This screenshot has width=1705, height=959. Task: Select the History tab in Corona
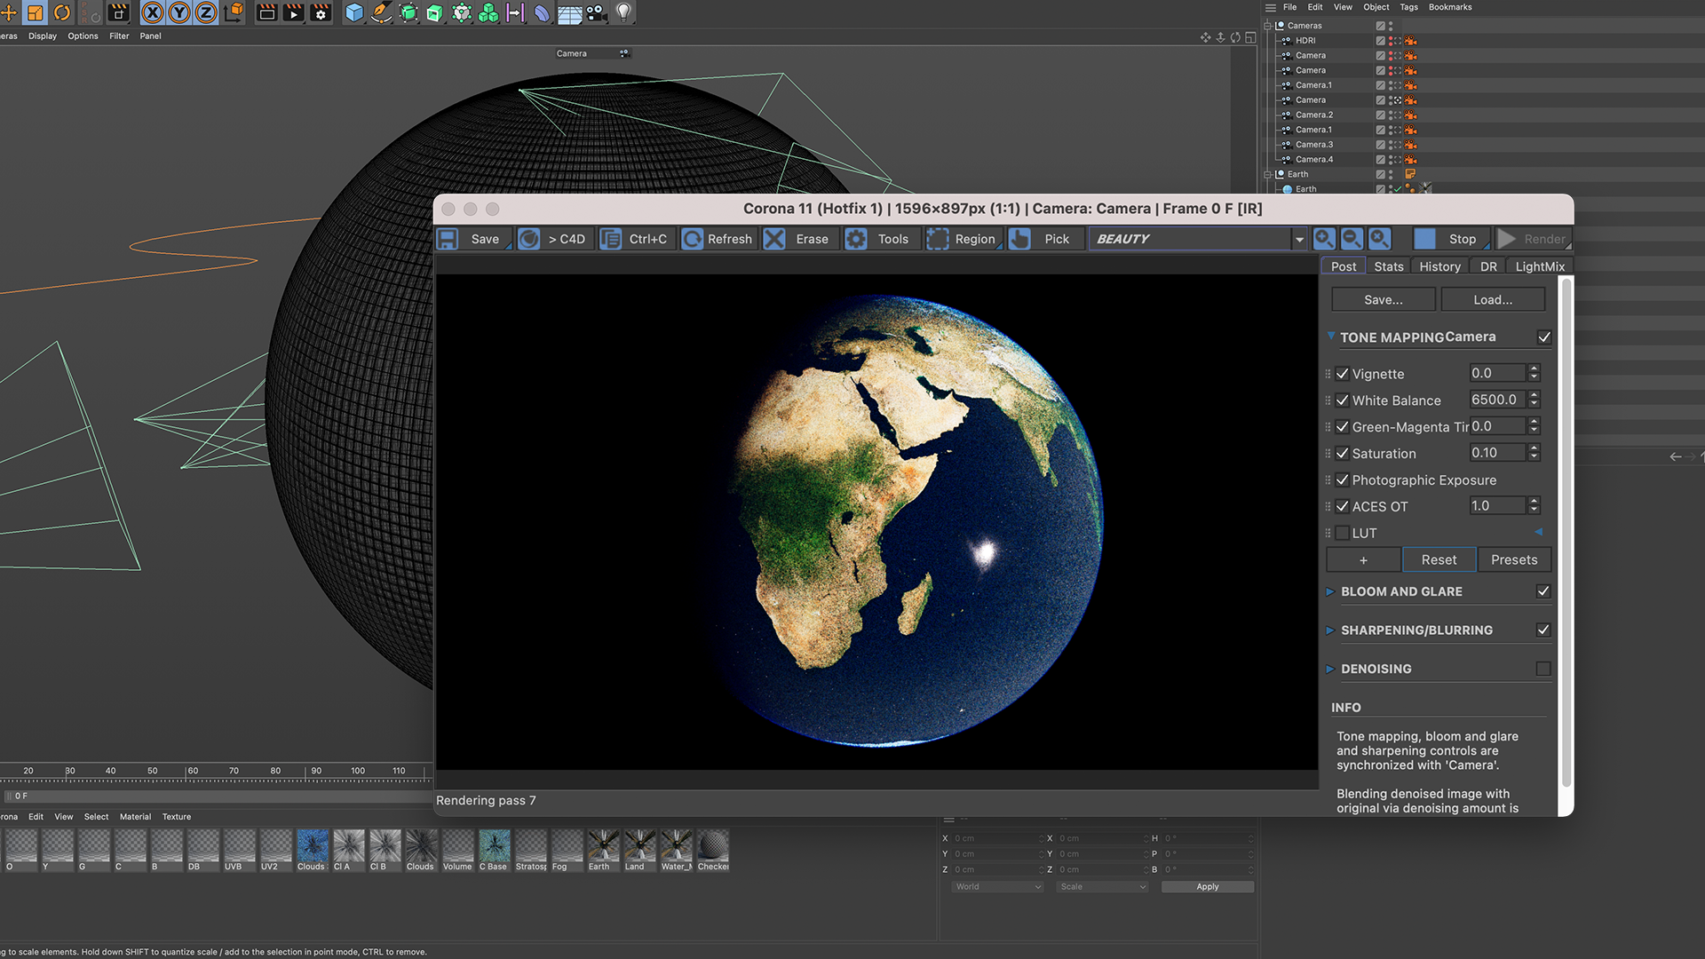click(x=1438, y=266)
